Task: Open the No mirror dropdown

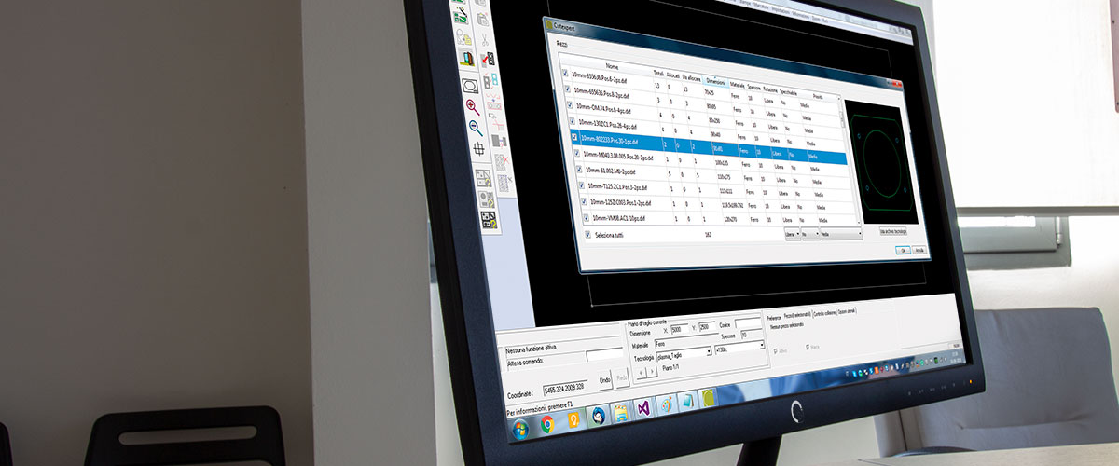Action: pyautogui.click(x=811, y=234)
